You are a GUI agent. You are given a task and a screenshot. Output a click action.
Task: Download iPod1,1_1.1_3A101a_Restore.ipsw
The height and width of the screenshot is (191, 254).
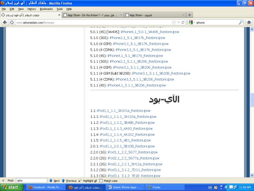tap(124, 111)
